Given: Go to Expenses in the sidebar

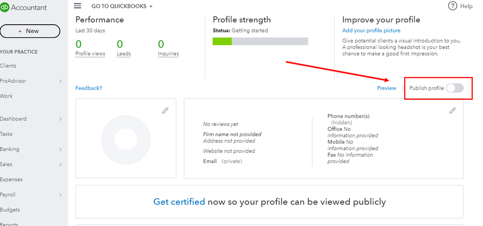Looking at the screenshot, I should pos(11,180).
